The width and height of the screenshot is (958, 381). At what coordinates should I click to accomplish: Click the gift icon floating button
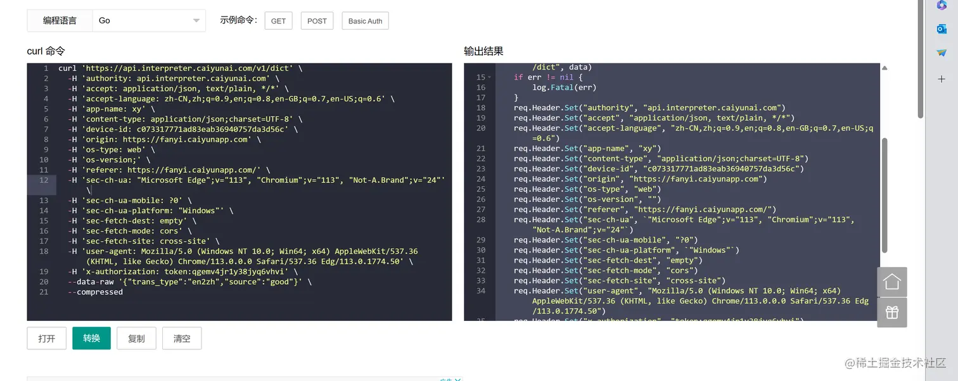[x=892, y=313]
